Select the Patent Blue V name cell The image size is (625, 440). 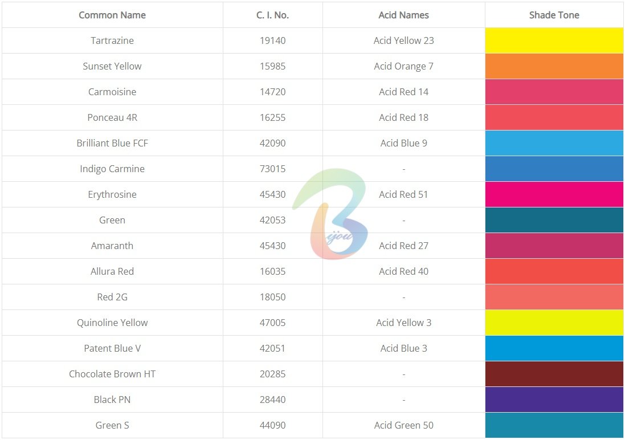click(x=112, y=348)
